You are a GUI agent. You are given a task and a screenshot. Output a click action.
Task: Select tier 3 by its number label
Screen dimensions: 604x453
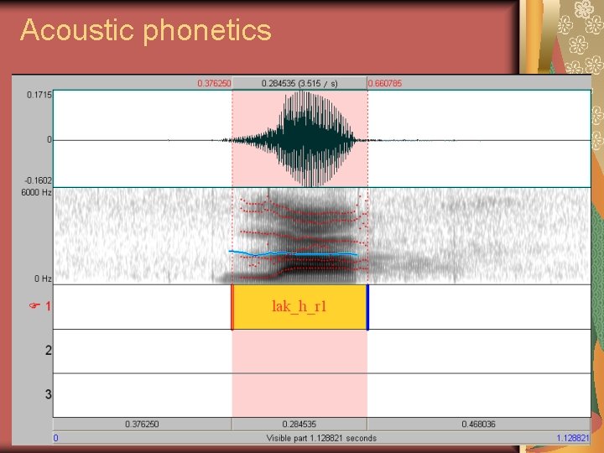click(48, 394)
